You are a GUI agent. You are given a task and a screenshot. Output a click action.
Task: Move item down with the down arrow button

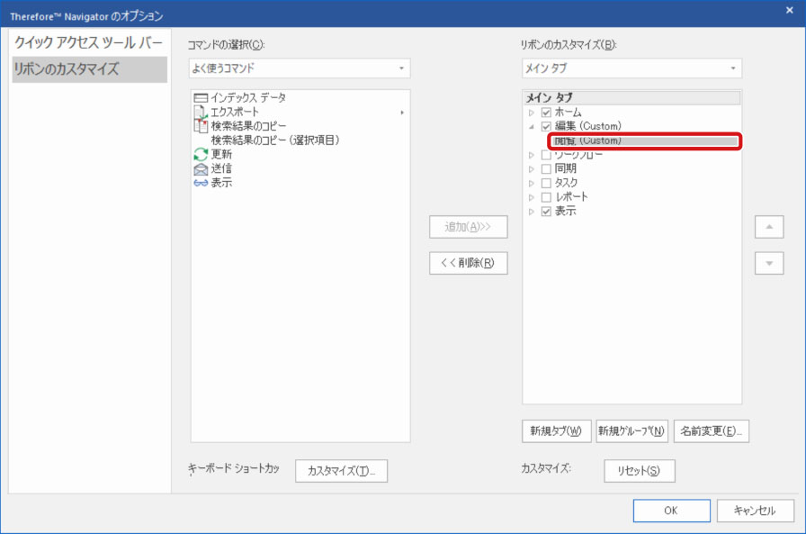click(x=768, y=263)
